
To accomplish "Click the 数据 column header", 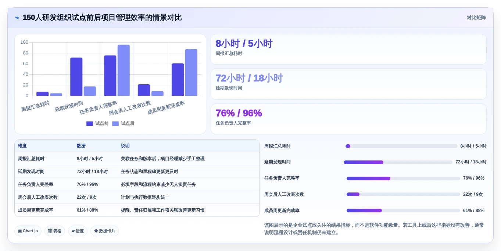I will tap(81, 146).
